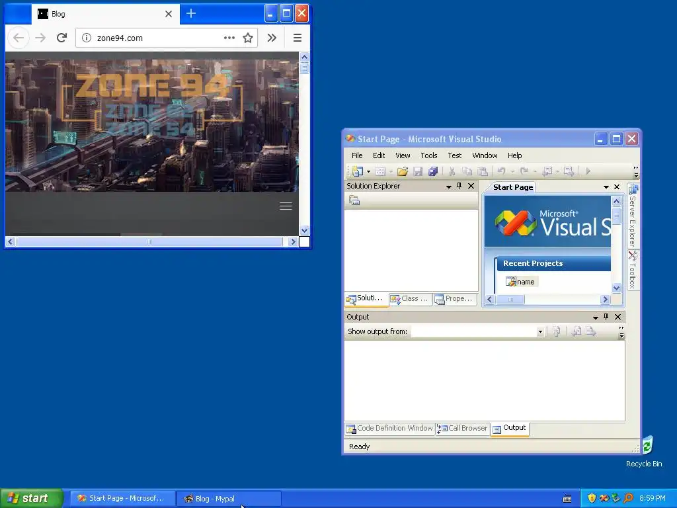
Task: Close the Solution Explorer panel
Action: point(471,186)
